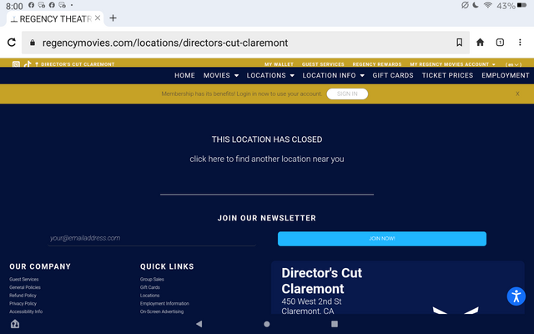
Task: Open the Employment menu item
Action: 506,75
